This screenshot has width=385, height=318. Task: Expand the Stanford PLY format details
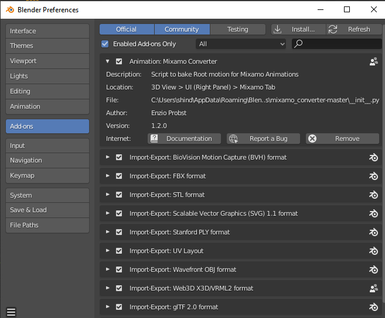(x=108, y=231)
